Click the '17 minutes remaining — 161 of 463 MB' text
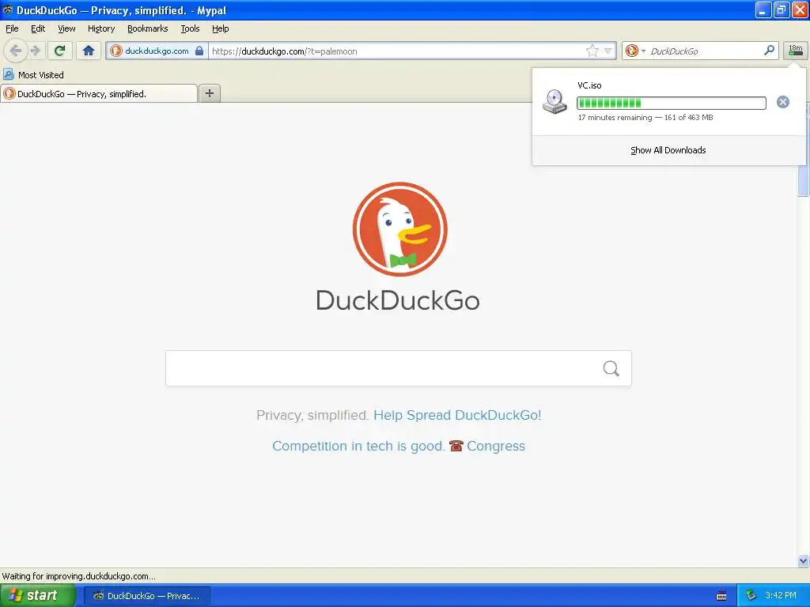810x607 pixels. pos(645,118)
